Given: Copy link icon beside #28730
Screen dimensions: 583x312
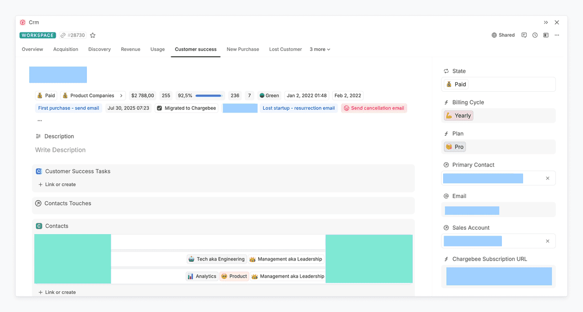Looking at the screenshot, I should (63, 36).
